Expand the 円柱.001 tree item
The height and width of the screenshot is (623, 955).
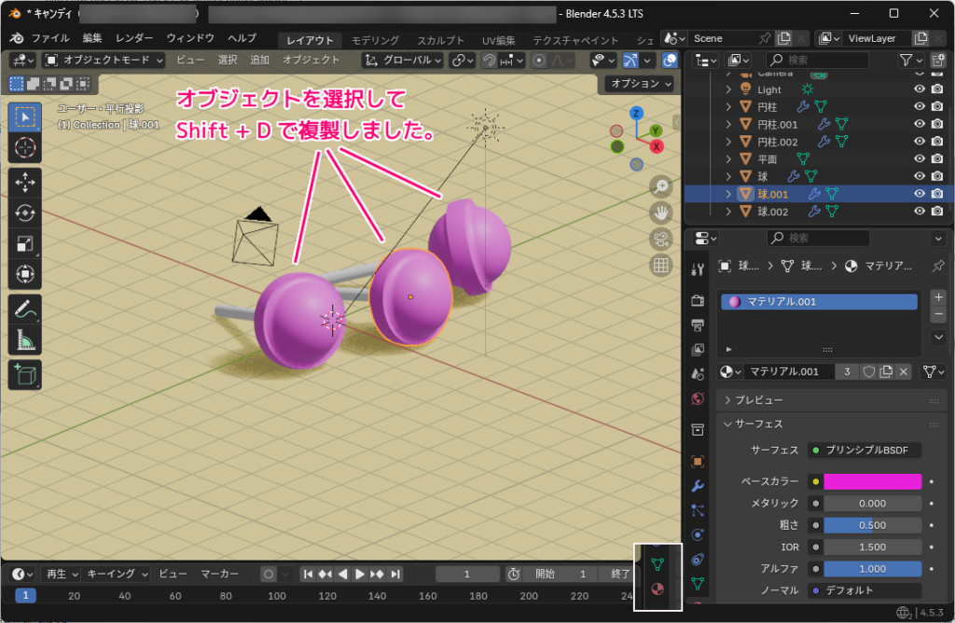(729, 124)
